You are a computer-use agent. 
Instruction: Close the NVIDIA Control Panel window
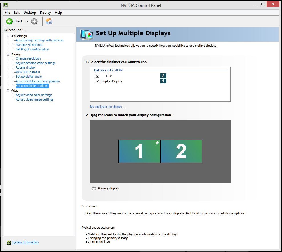point(273,4)
